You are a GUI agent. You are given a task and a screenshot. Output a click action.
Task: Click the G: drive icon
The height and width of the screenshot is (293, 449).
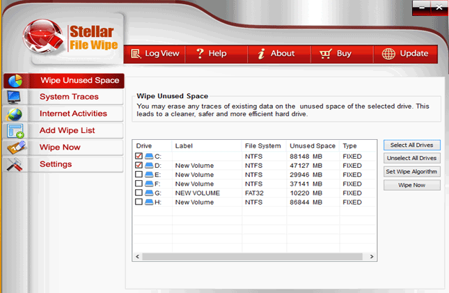coord(149,193)
